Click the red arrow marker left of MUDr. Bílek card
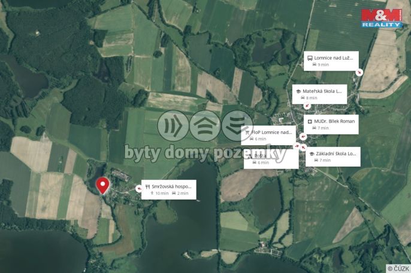 (303, 136)
